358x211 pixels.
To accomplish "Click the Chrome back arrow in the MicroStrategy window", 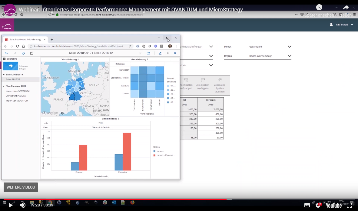I will (x=6, y=46).
